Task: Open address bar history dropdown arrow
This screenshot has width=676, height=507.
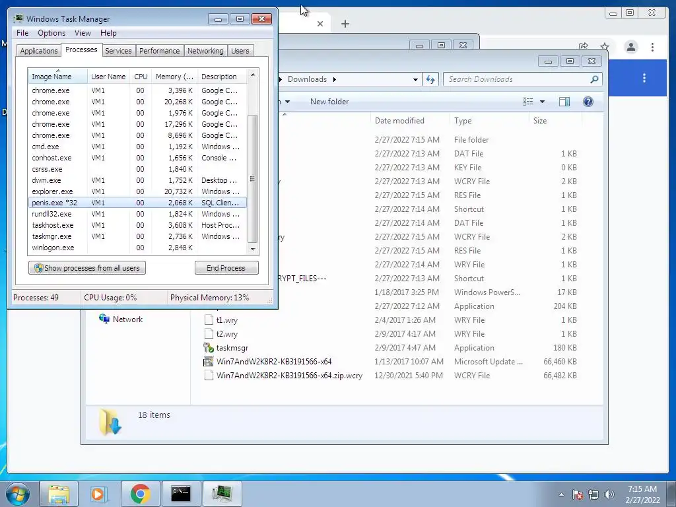Action: 415,79
